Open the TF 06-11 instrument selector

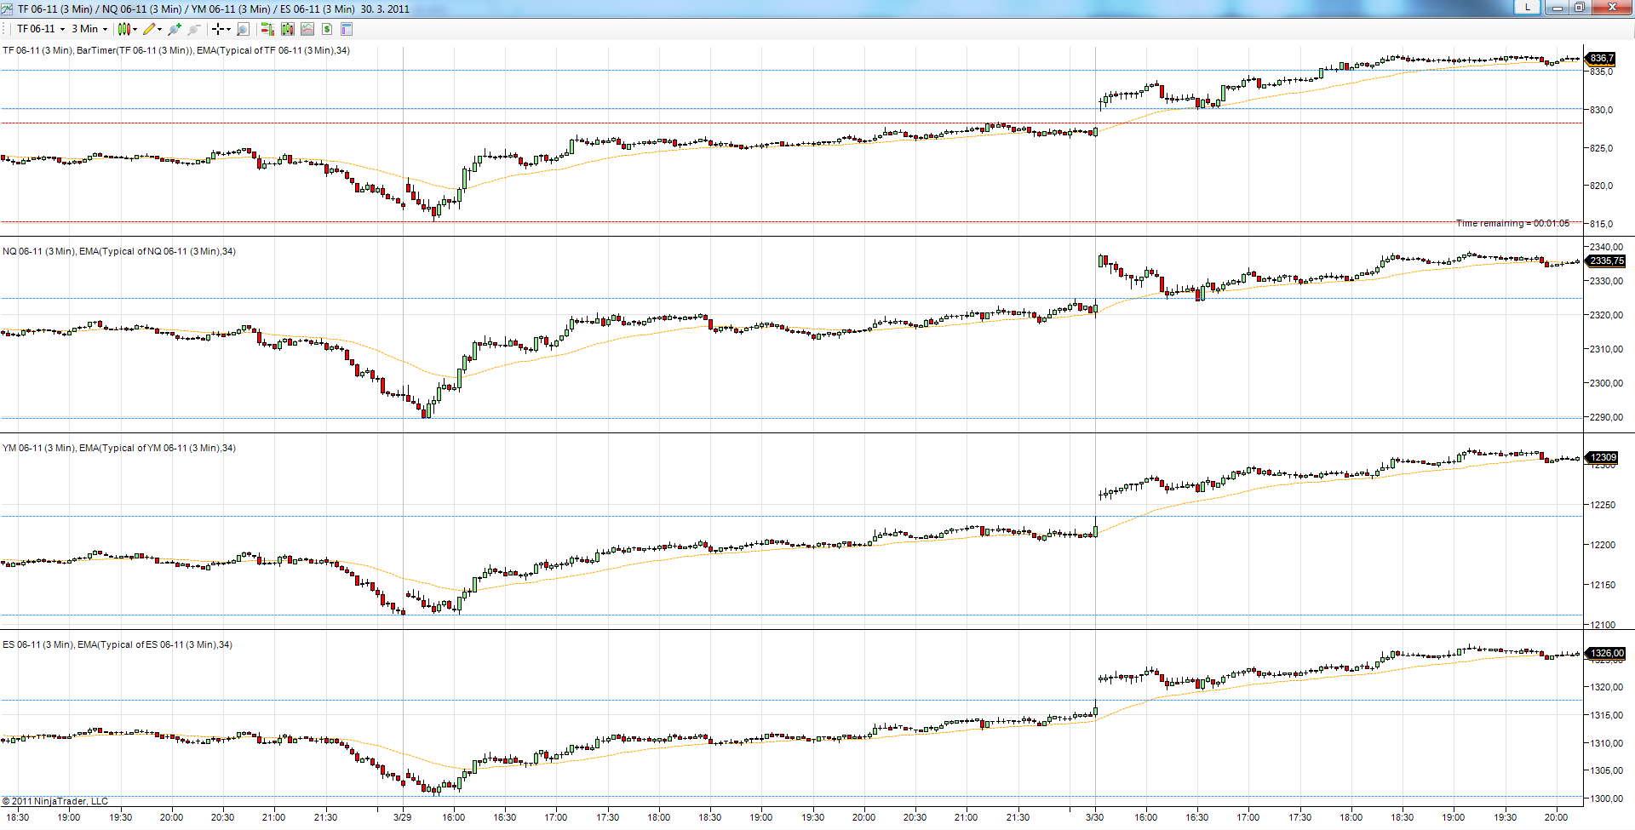[41, 29]
